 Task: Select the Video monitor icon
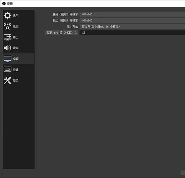pyautogui.click(x=7, y=59)
